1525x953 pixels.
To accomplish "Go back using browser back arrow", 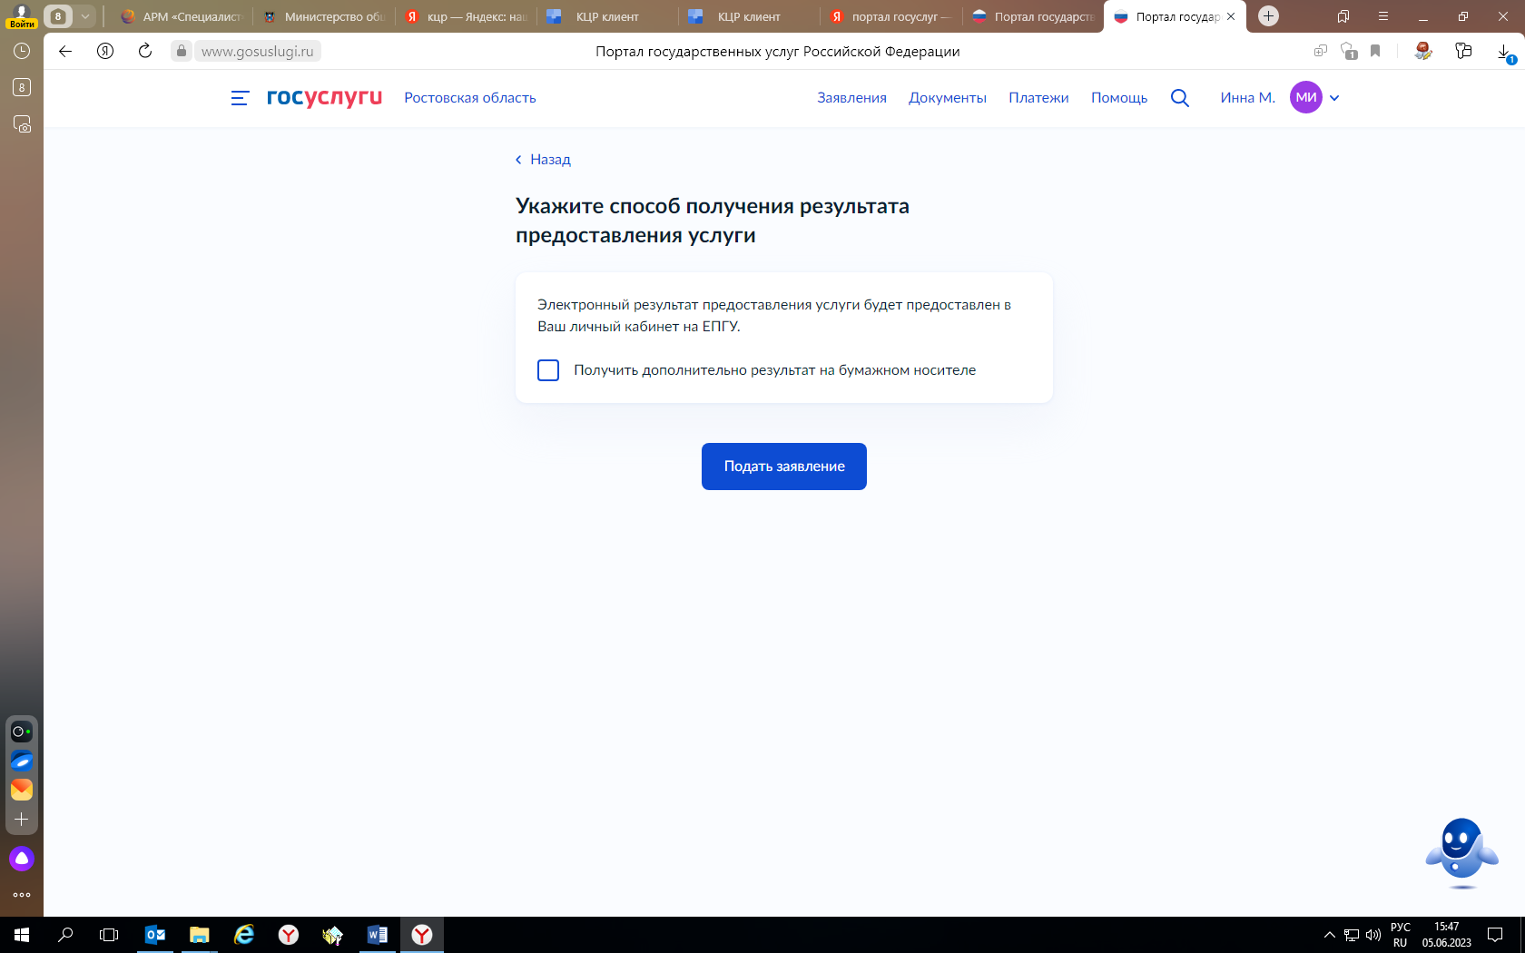I will (65, 51).
